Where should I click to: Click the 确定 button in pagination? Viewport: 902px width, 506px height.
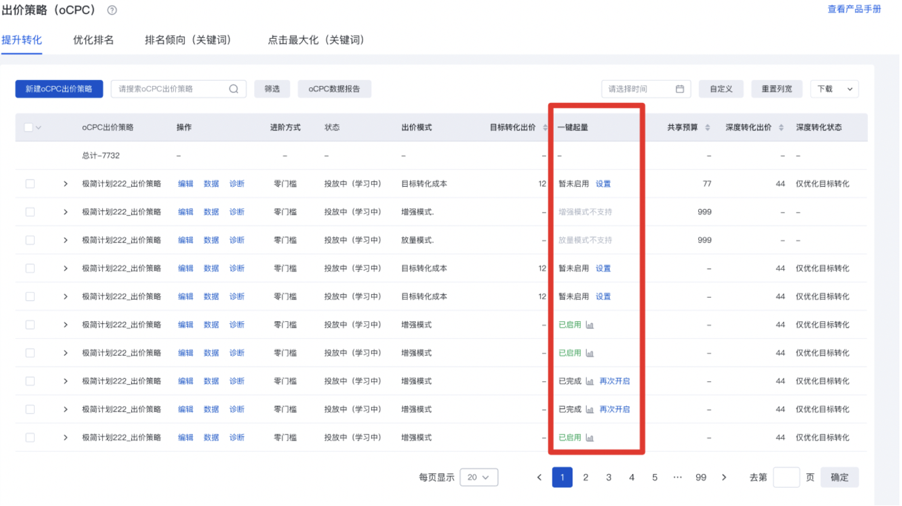tap(840, 478)
